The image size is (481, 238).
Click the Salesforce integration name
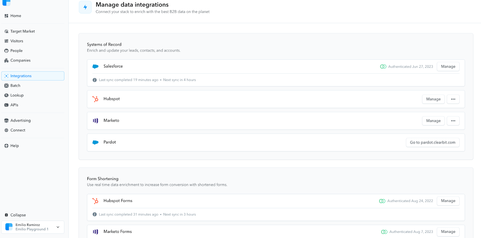(x=113, y=66)
